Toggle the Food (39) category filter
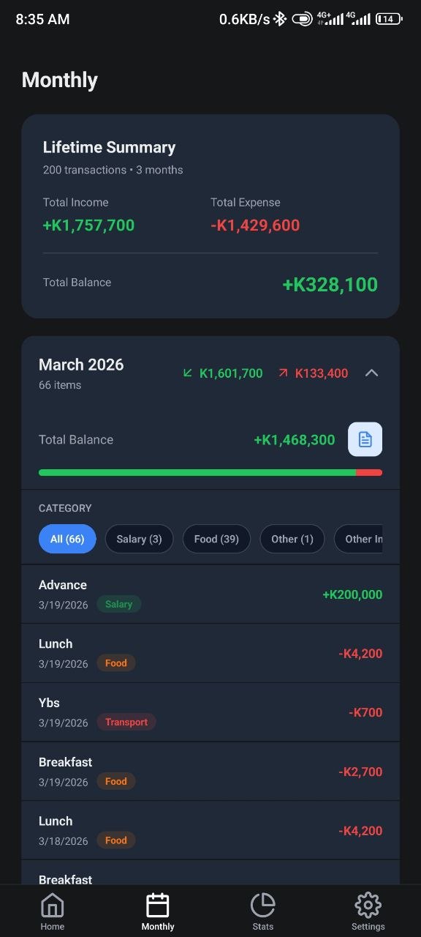 click(216, 538)
